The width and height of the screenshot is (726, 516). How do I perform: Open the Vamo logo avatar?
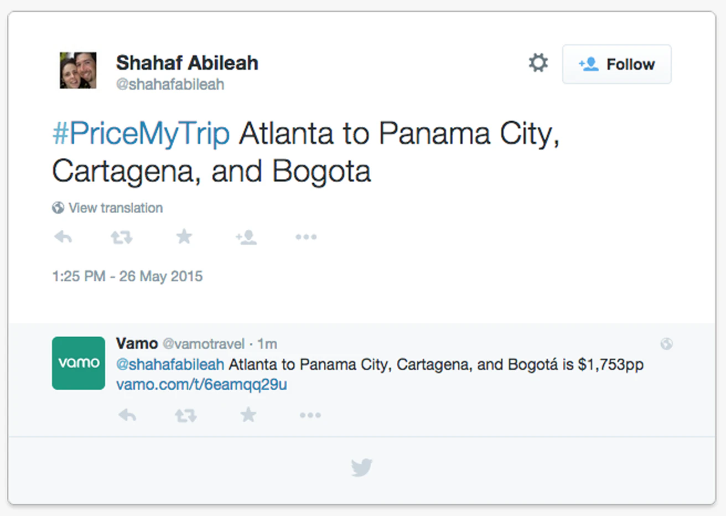pyautogui.click(x=79, y=363)
